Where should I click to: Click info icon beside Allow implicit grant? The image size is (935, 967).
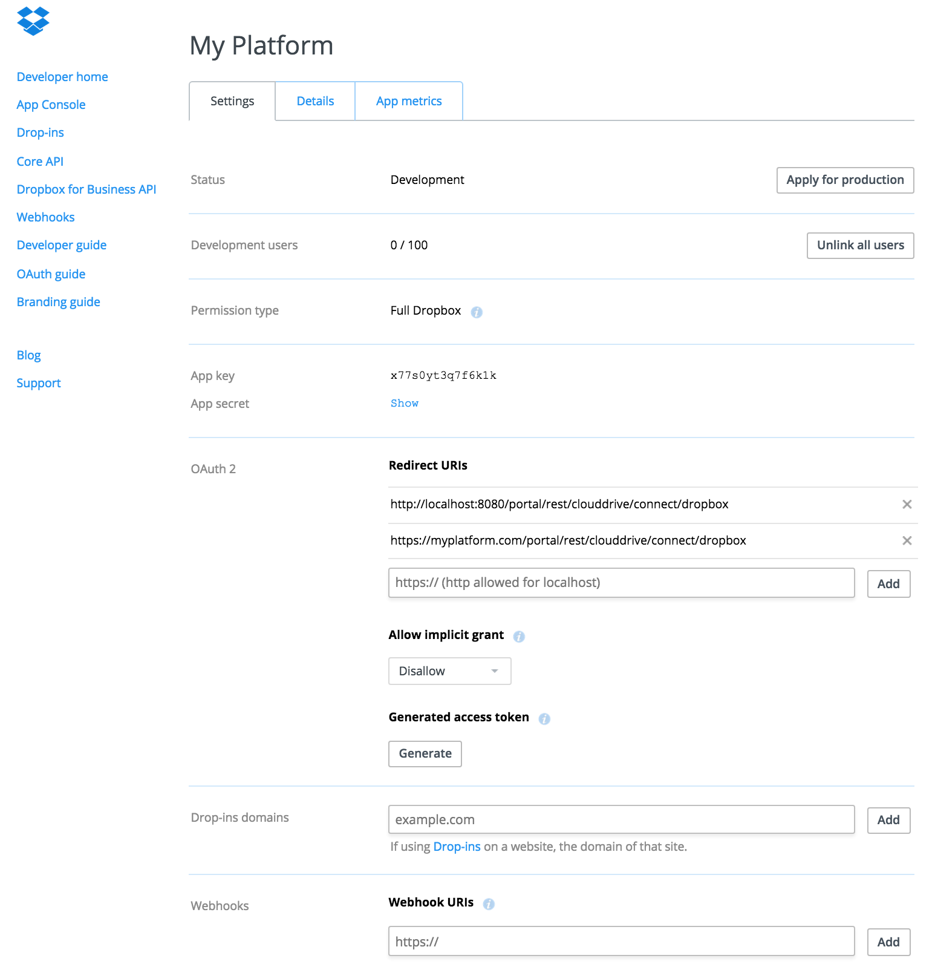(519, 637)
